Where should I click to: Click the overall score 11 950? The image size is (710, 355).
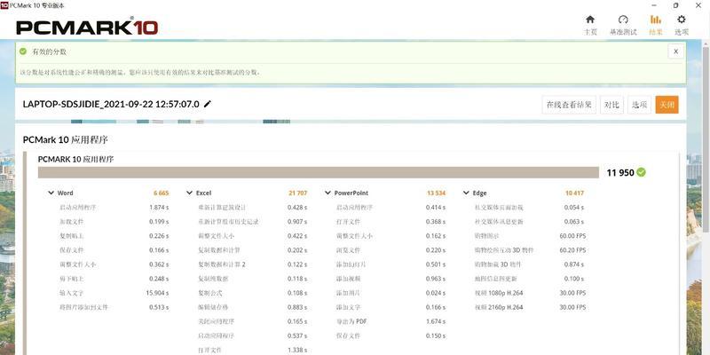pyautogui.click(x=619, y=172)
